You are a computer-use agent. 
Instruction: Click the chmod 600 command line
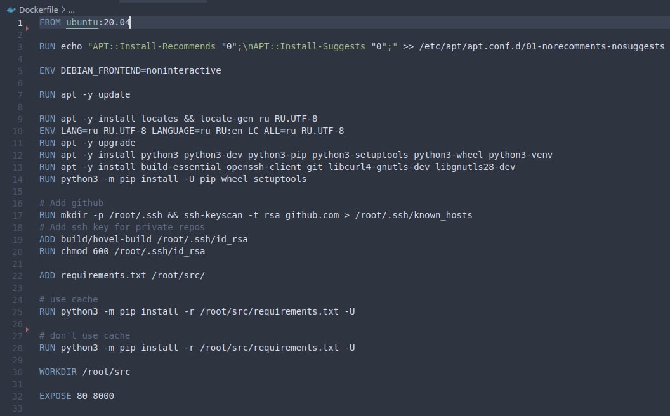(122, 252)
